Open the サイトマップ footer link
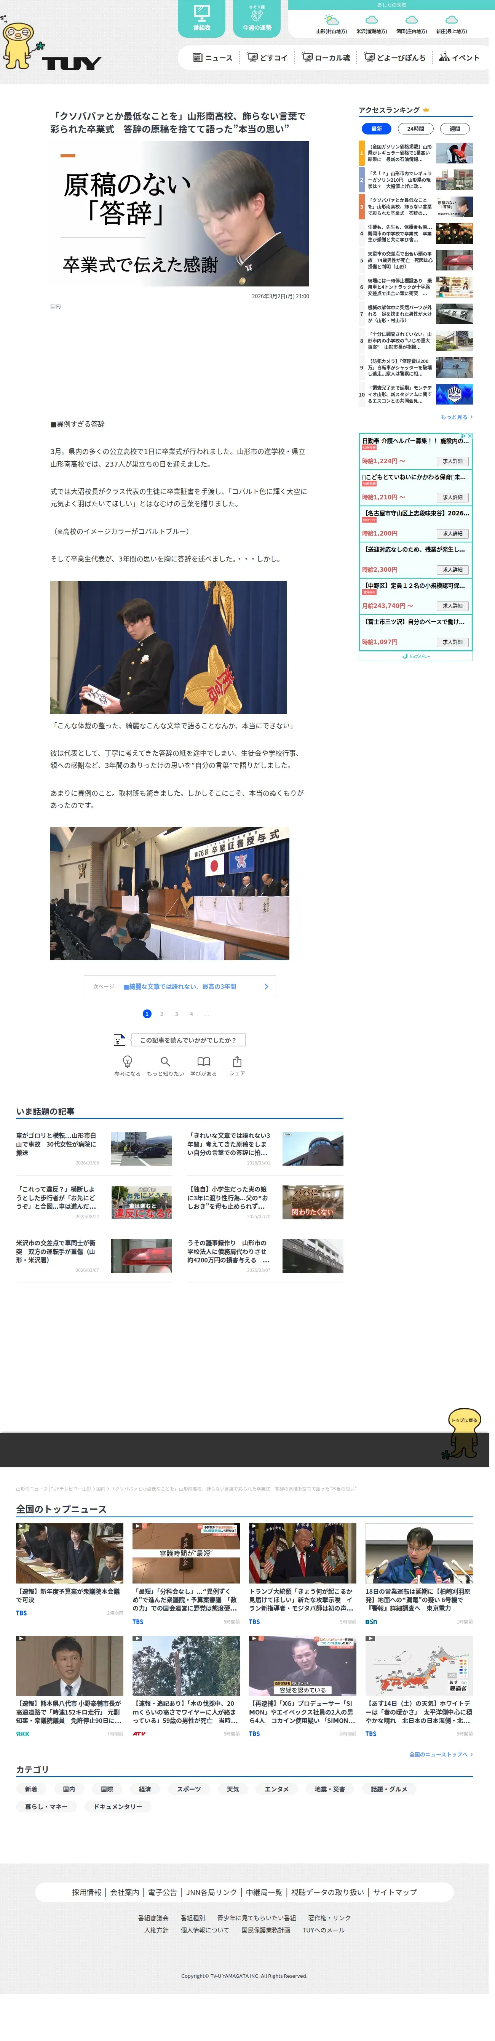Viewport: 495px width, 2041px height. click(x=395, y=1892)
